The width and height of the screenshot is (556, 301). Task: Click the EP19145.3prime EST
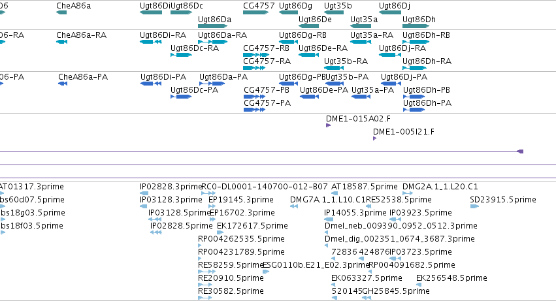pos(212,207)
